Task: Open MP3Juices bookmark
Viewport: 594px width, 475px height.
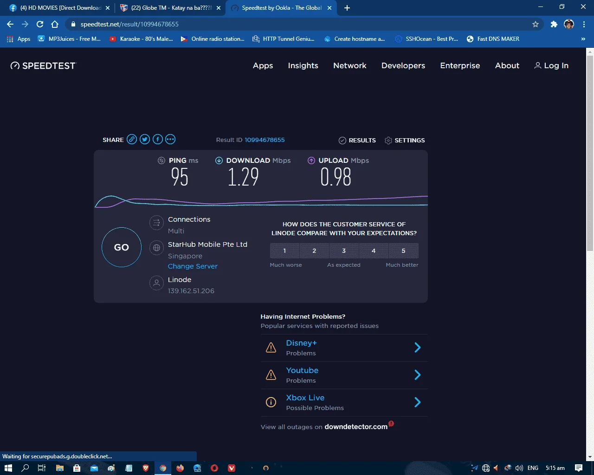Action: coord(69,39)
